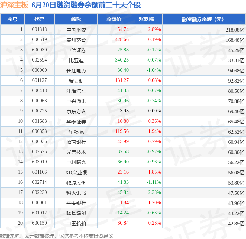Click balance value 218.08亿

(x=235, y=30)
